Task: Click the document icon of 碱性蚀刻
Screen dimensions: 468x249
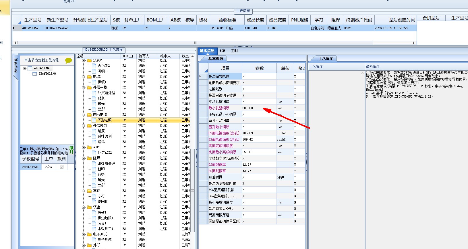Action: (94, 137)
